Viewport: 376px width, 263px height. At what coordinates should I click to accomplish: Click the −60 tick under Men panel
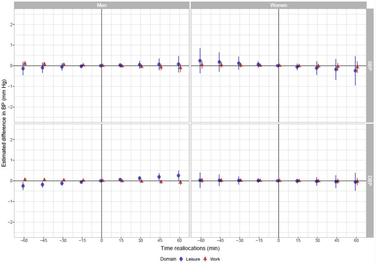(x=24, y=240)
